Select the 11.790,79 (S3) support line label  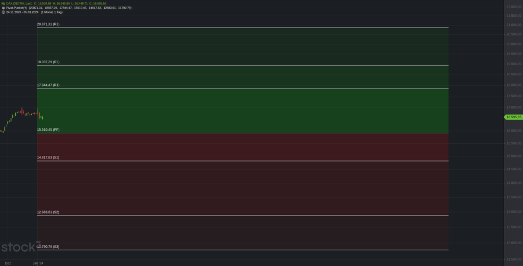tap(49, 247)
